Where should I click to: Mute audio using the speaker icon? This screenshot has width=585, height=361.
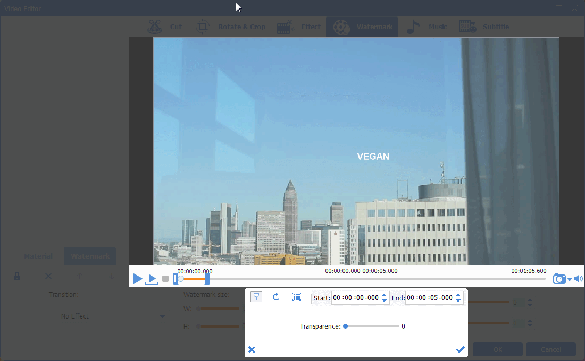(x=578, y=279)
